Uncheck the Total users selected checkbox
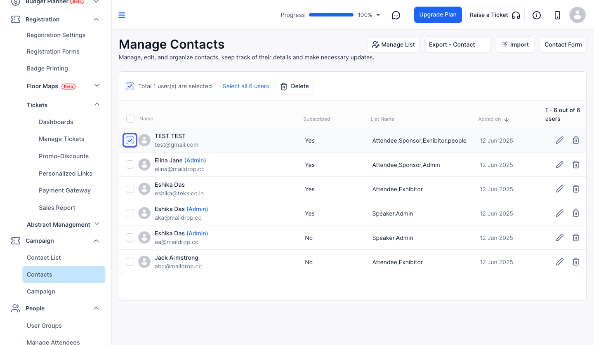Image resolution: width=594 pixels, height=345 pixels. coord(130,86)
